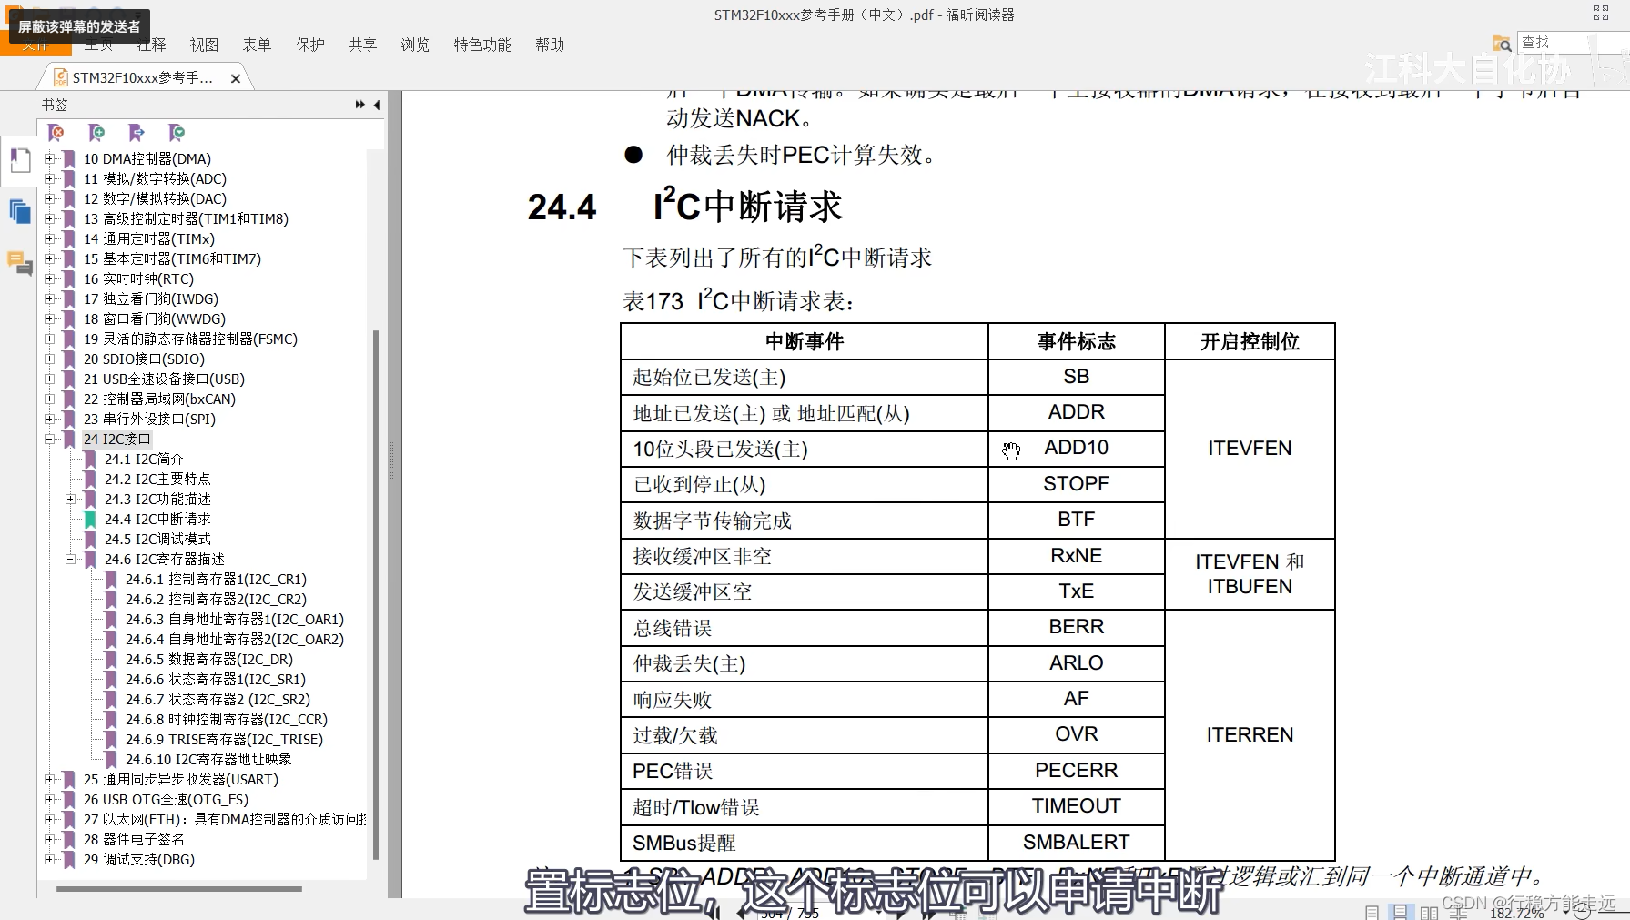
Task: Open the 表单 menu
Action: (257, 45)
